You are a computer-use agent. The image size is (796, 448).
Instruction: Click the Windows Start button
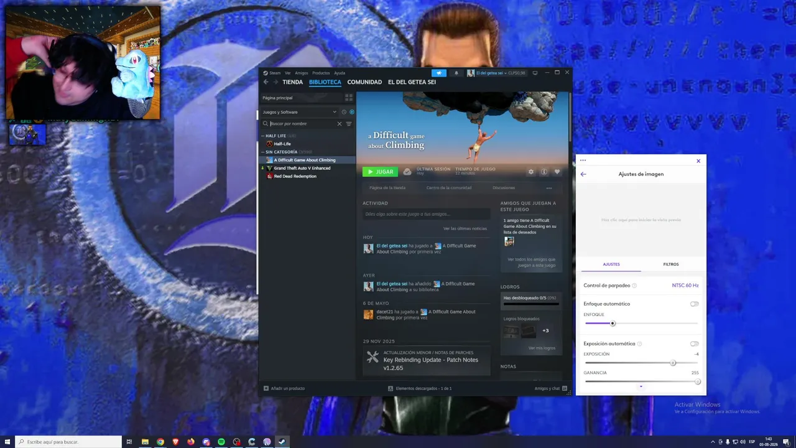[x=7, y=442]
